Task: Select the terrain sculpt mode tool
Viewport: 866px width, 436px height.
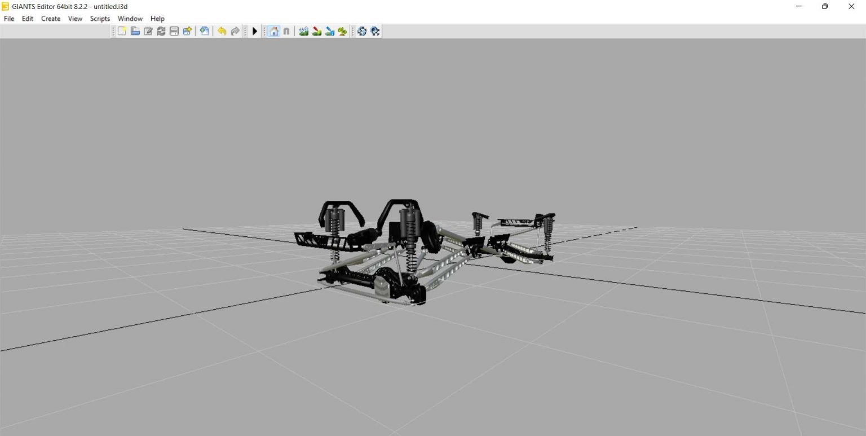Action: (303, 31)
